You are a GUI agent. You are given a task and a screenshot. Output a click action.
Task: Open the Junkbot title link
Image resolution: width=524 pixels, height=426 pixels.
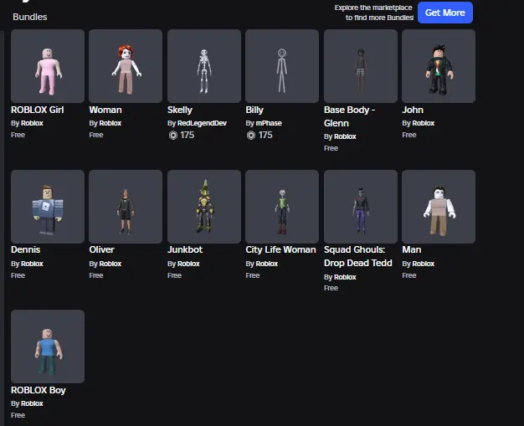coord(185,249)
